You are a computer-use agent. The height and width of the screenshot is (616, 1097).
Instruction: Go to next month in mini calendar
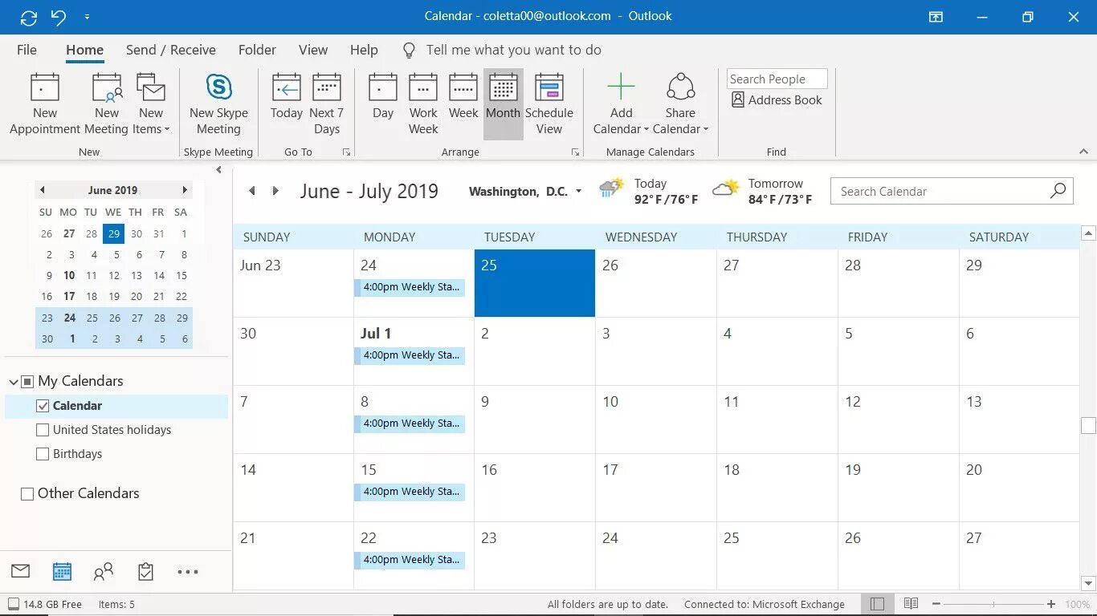[185, 190]
